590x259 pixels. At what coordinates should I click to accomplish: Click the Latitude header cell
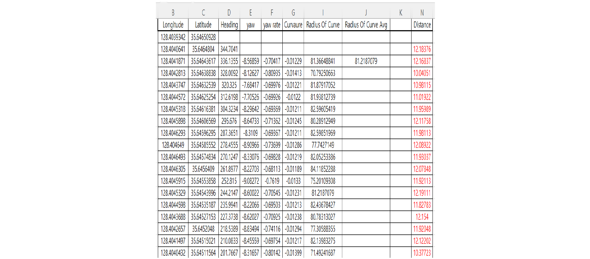pyautogui.click(x=203, y=25)
